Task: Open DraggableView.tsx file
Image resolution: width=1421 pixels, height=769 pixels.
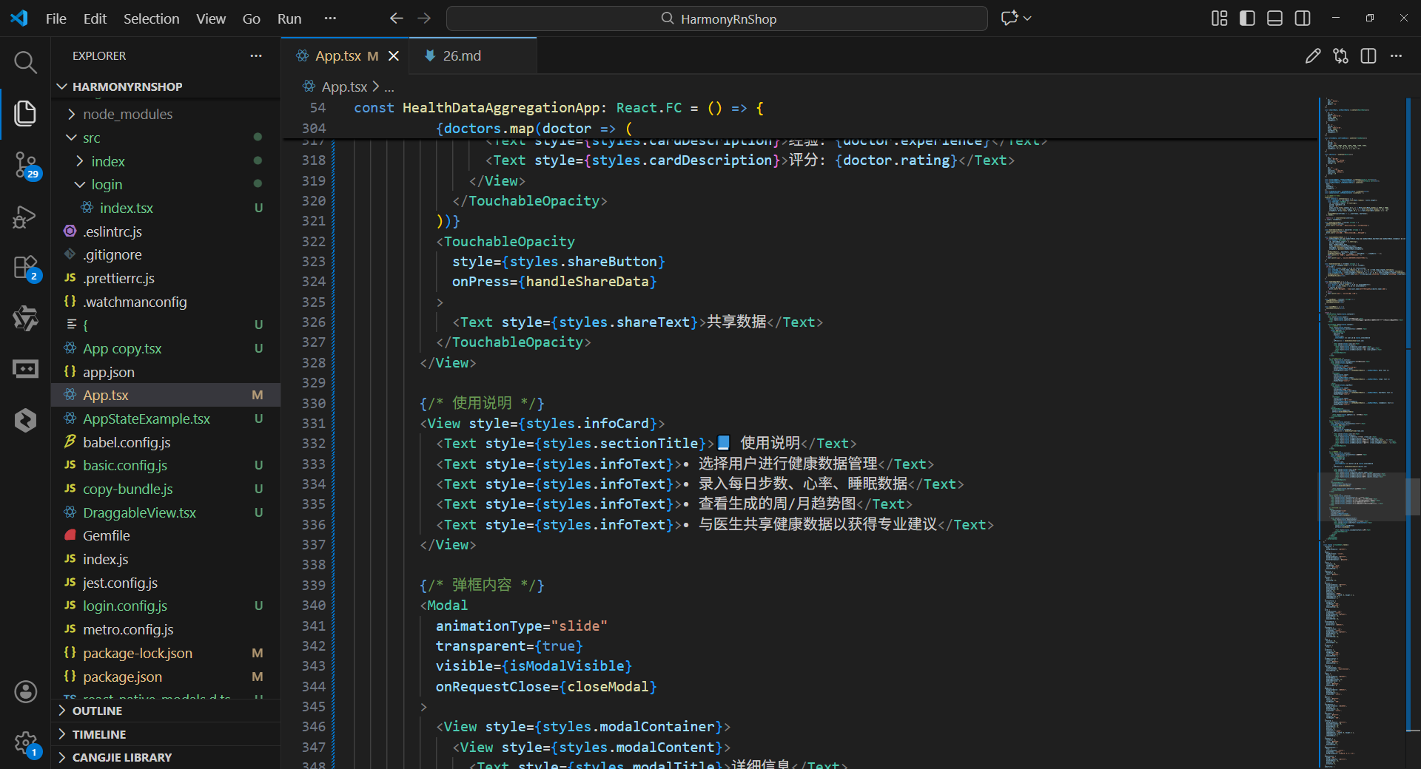Action: pos(166,512)
